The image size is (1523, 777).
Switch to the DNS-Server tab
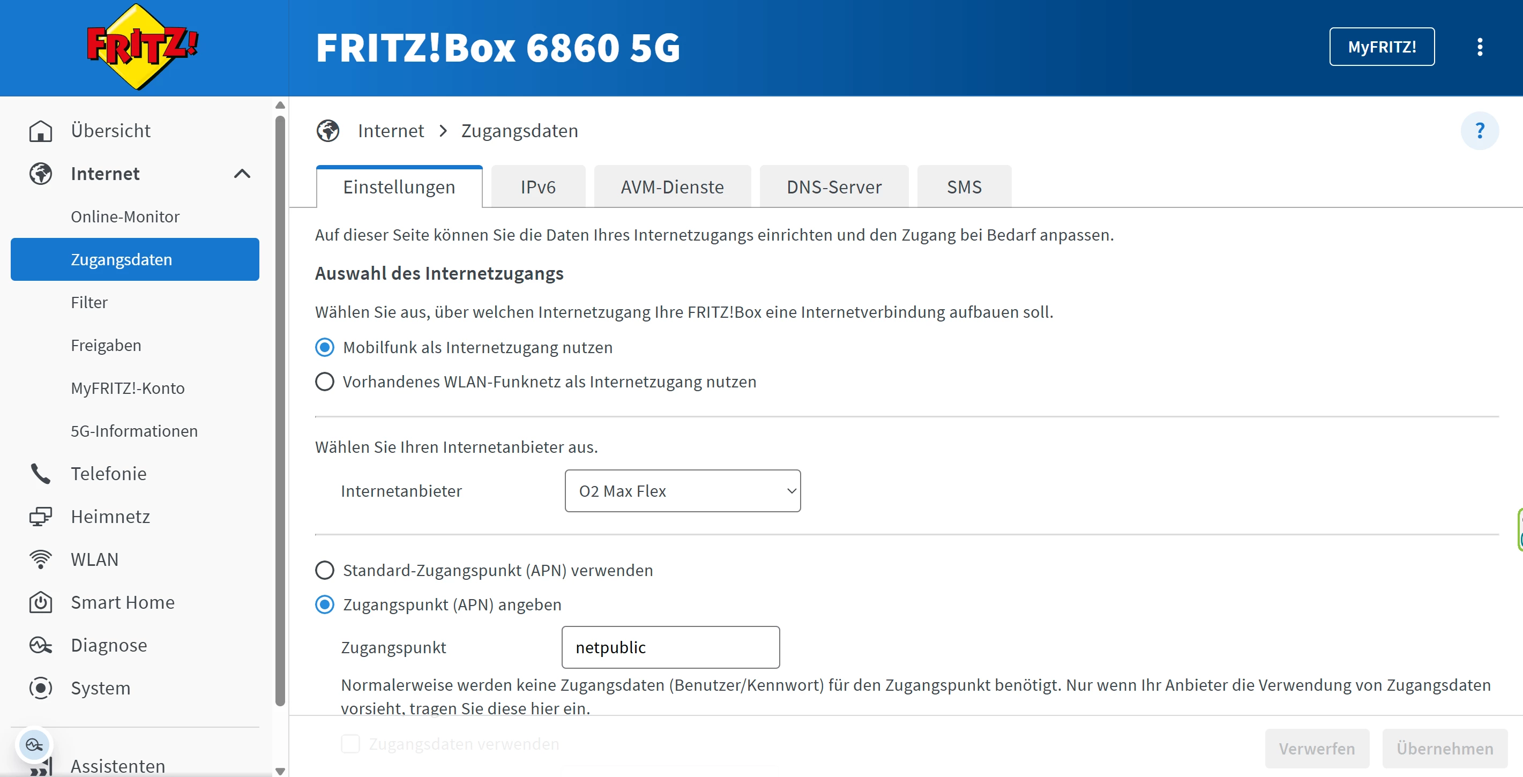(x=833, y=187)
